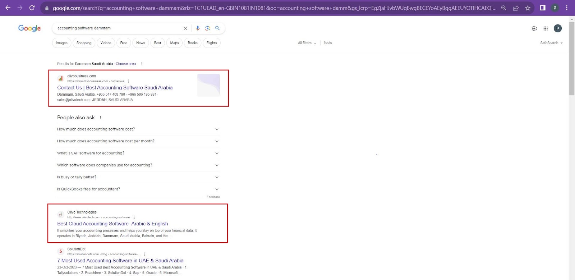Expand Which software do companies use question
This screenshot has height=280, width=575.
pos(138,165)
